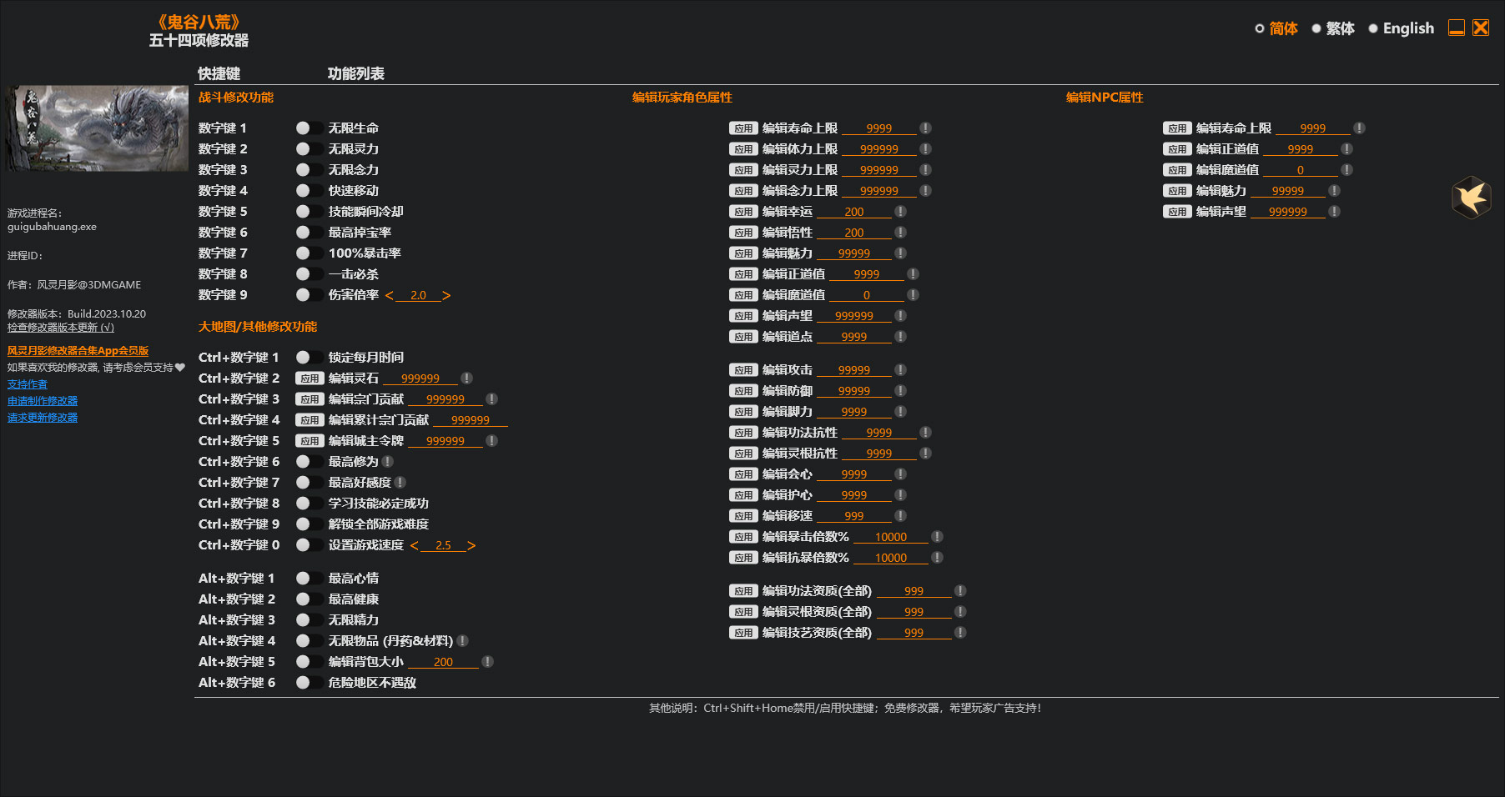The height and width of the screenshot is (797, 1505).
Task: Apply 编辑防御 value
Action: click(x=743, y=391)
